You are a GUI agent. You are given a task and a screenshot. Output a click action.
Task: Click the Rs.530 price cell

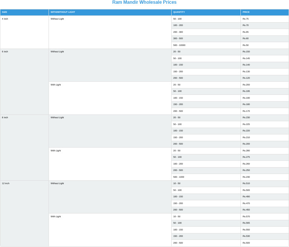(265, 236)
